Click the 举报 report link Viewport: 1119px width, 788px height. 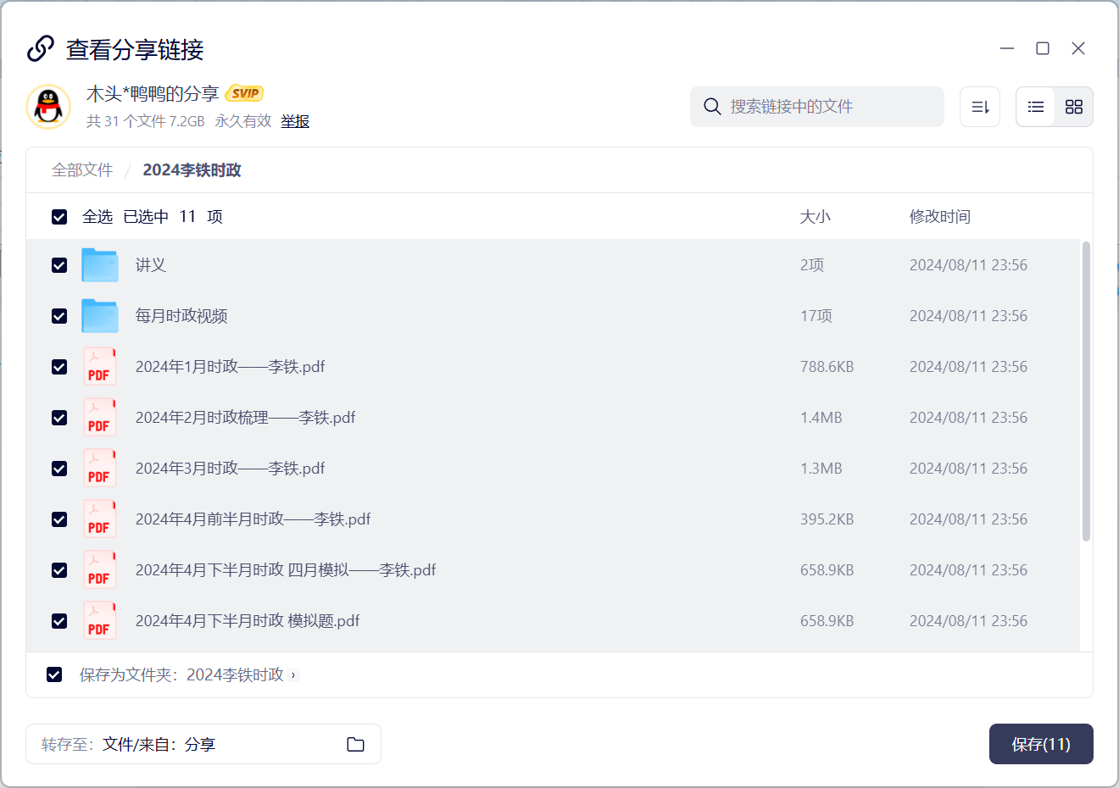click(295, 121)
